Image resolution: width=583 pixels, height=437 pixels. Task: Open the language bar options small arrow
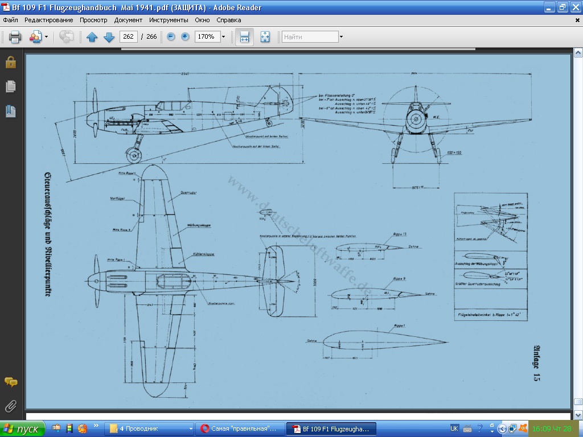[x=492, y=431]
